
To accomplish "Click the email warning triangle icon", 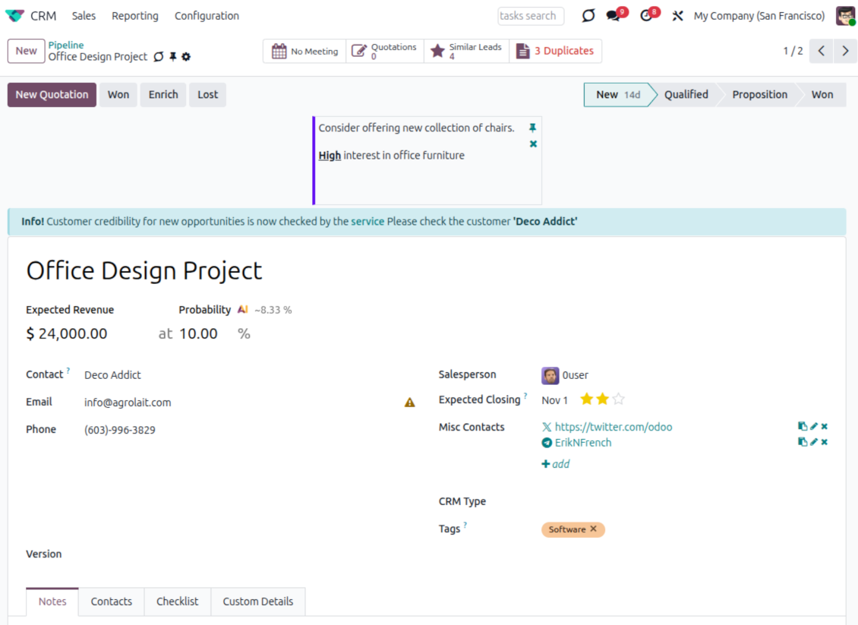I will pos(409,402).
